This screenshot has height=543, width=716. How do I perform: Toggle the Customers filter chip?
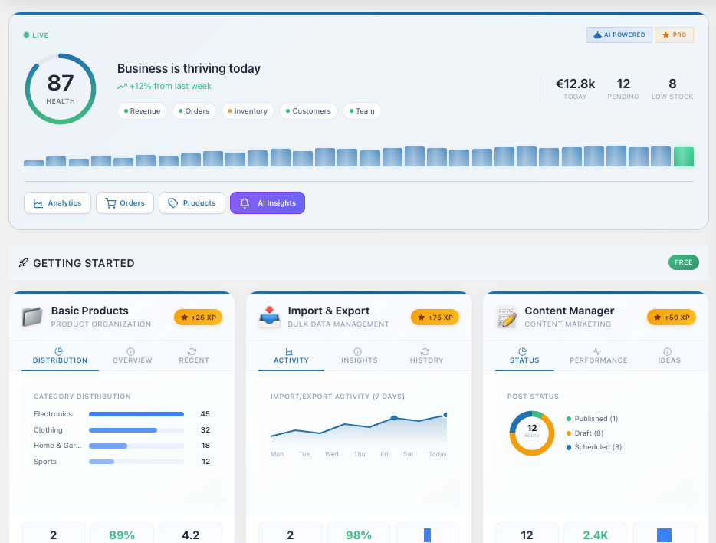click(307, 111)
